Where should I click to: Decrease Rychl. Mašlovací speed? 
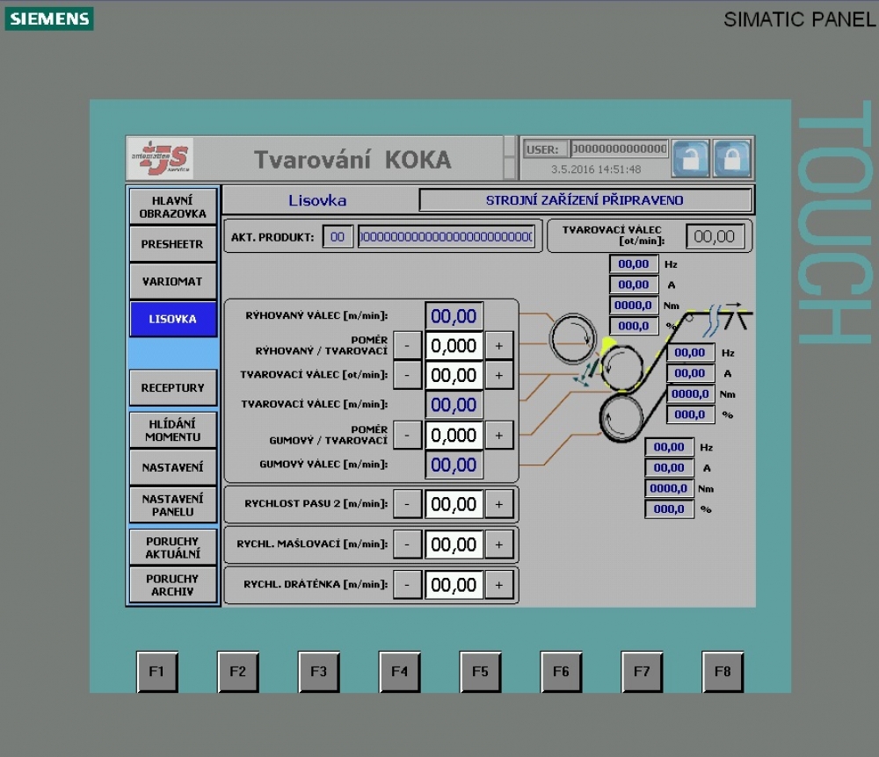pyautogui.click(x=407, y=544)
